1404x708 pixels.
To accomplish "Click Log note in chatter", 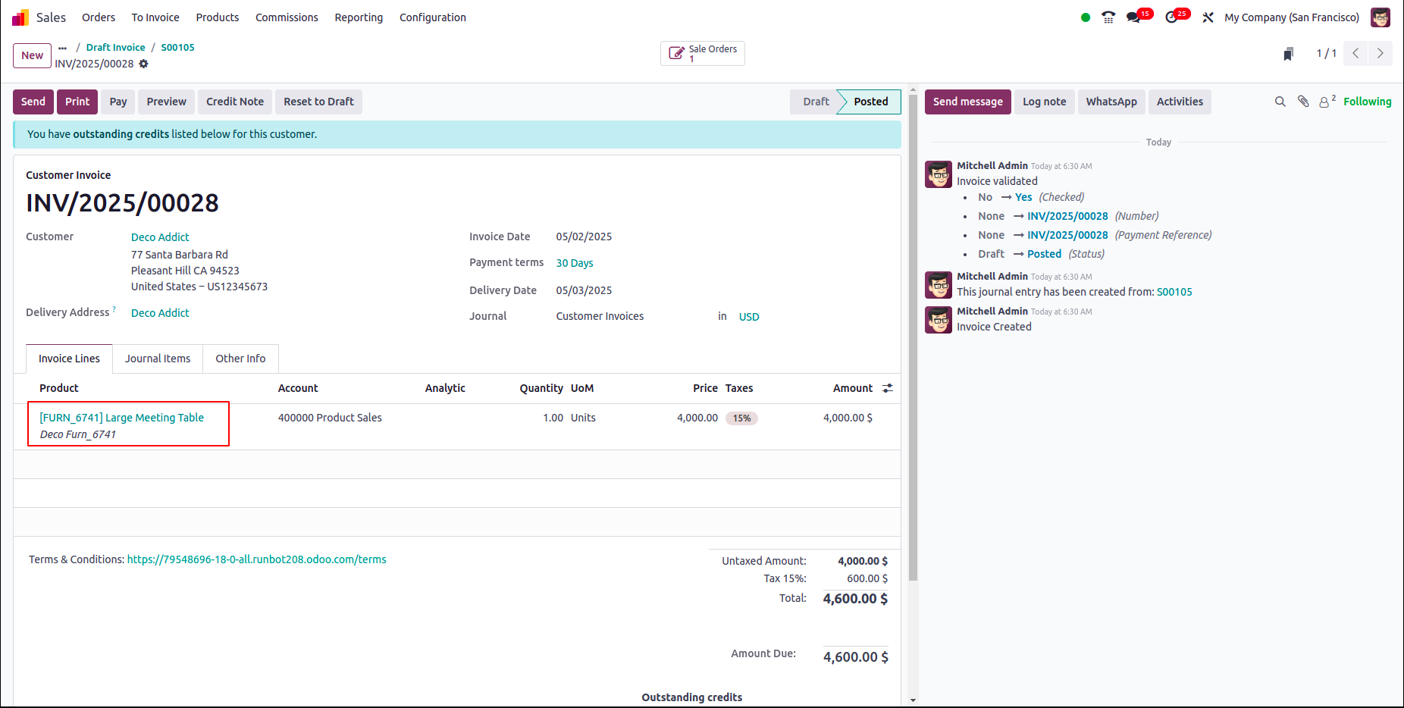I will click(x=1045, y=102).
